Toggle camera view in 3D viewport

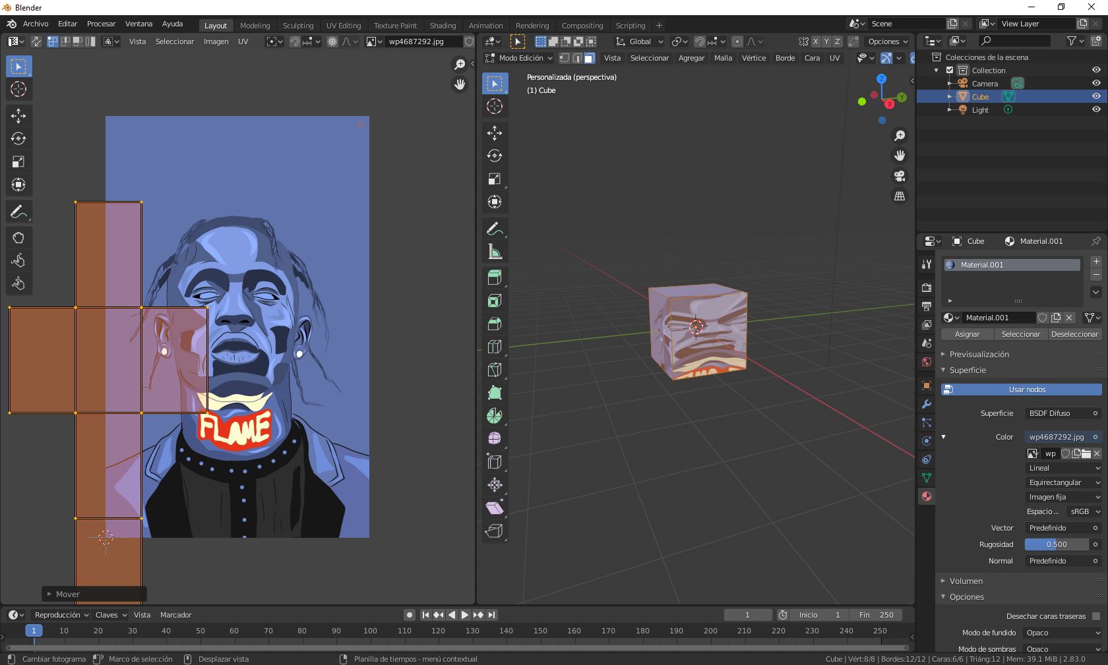(900, 176)
